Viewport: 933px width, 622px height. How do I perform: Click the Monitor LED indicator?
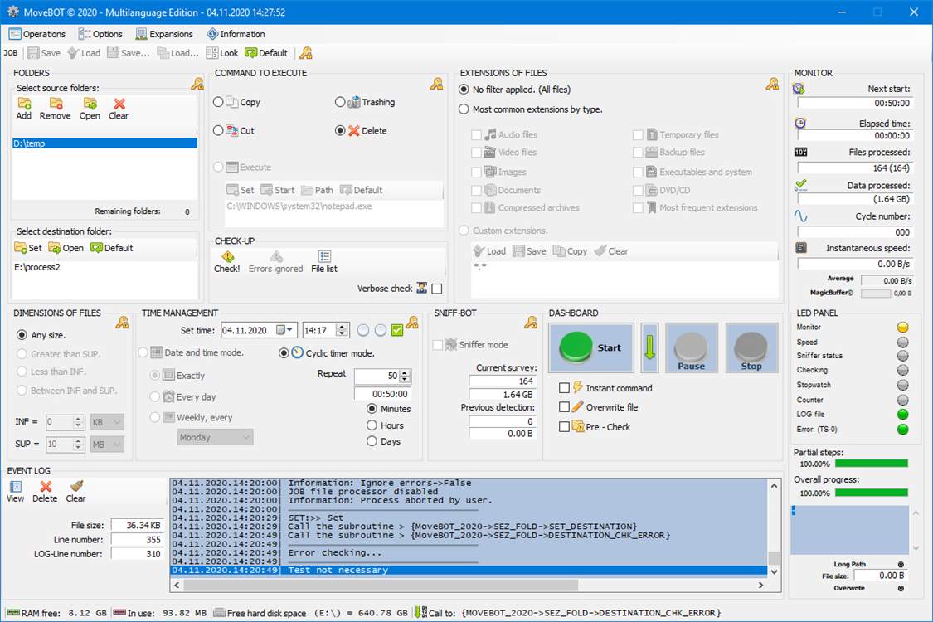[902, 327]
